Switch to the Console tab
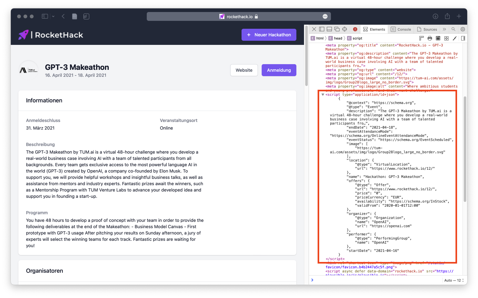Viewport: 478px width, 298px height. pos(401,29)
